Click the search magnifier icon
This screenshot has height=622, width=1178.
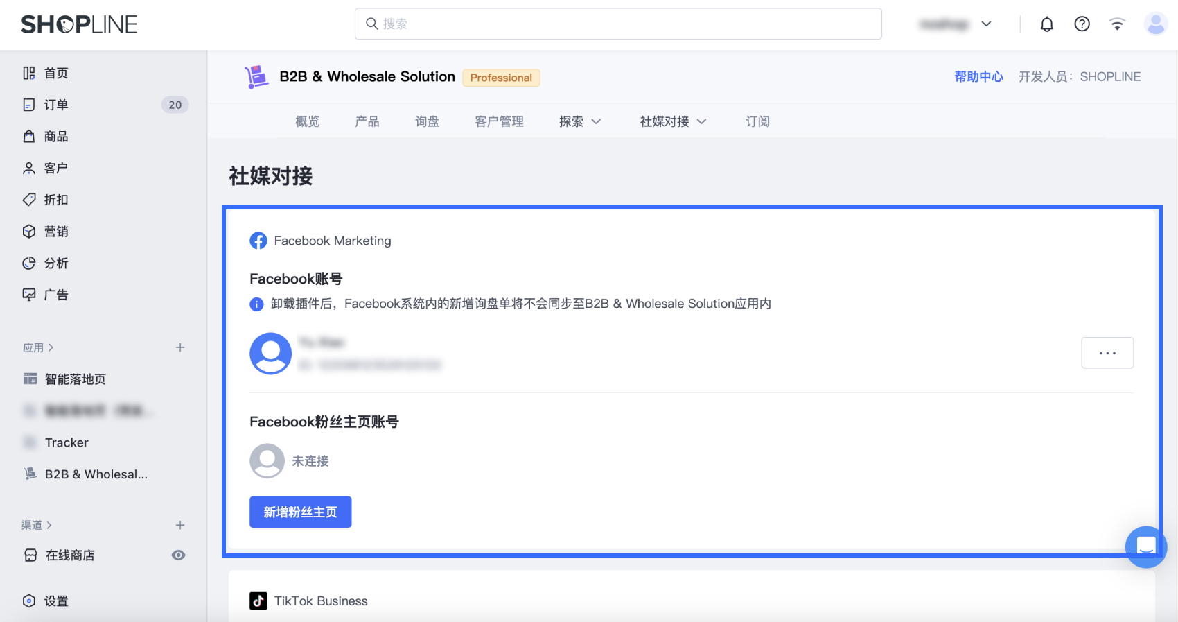pos(372,24)
